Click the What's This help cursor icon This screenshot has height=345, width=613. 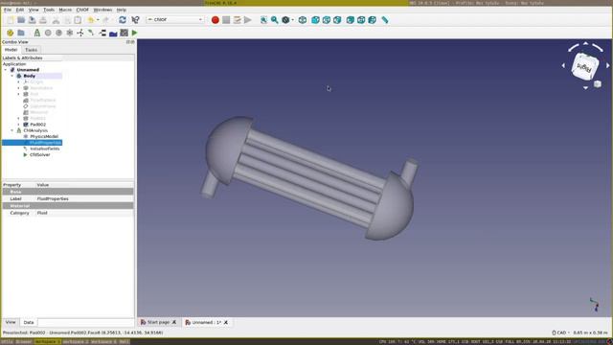pos(135,20)
